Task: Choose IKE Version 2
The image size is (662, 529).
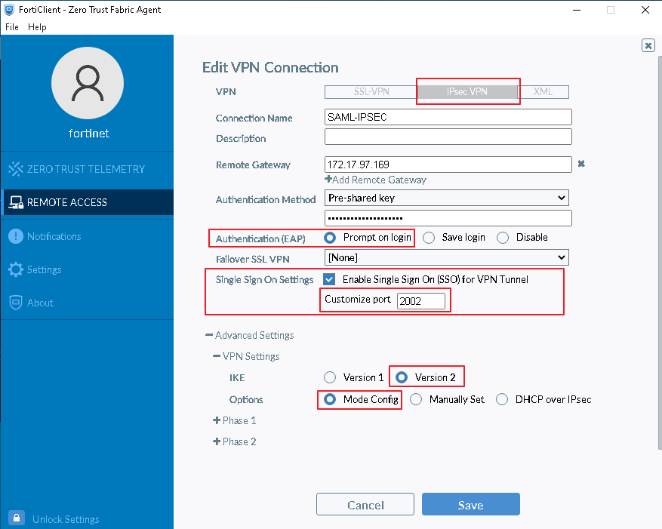Action: 402,377
